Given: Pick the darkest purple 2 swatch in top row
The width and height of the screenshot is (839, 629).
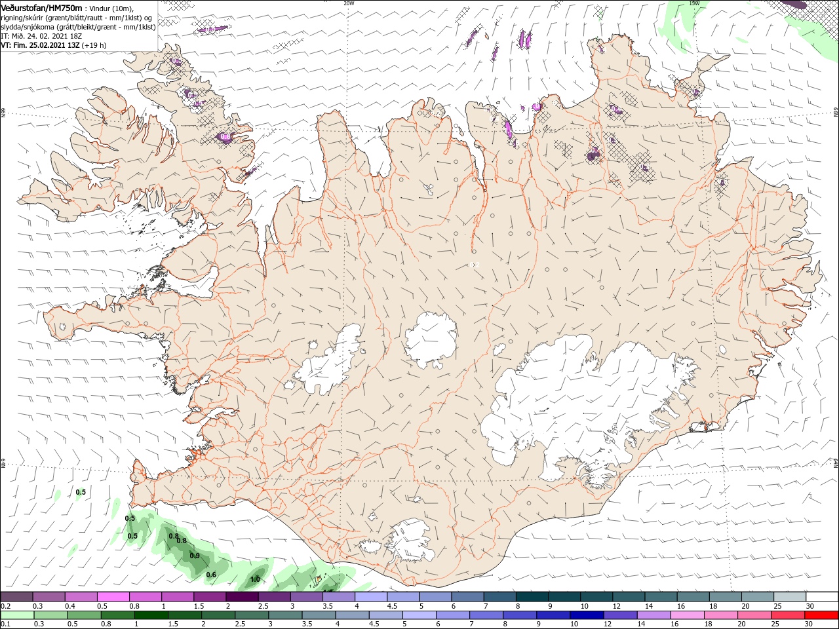Looking at the screenshot, I should 242,597.
